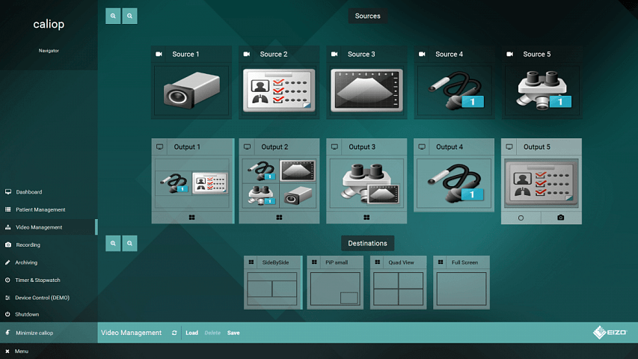The width and height of the screenshot is (638, 359).
Task: Open the Dashboard navigation item
Action: (x=29, y=192)
